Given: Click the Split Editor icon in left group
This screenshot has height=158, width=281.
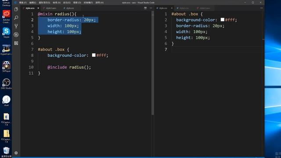Looking at the screenshot, I should pos(145,8).
